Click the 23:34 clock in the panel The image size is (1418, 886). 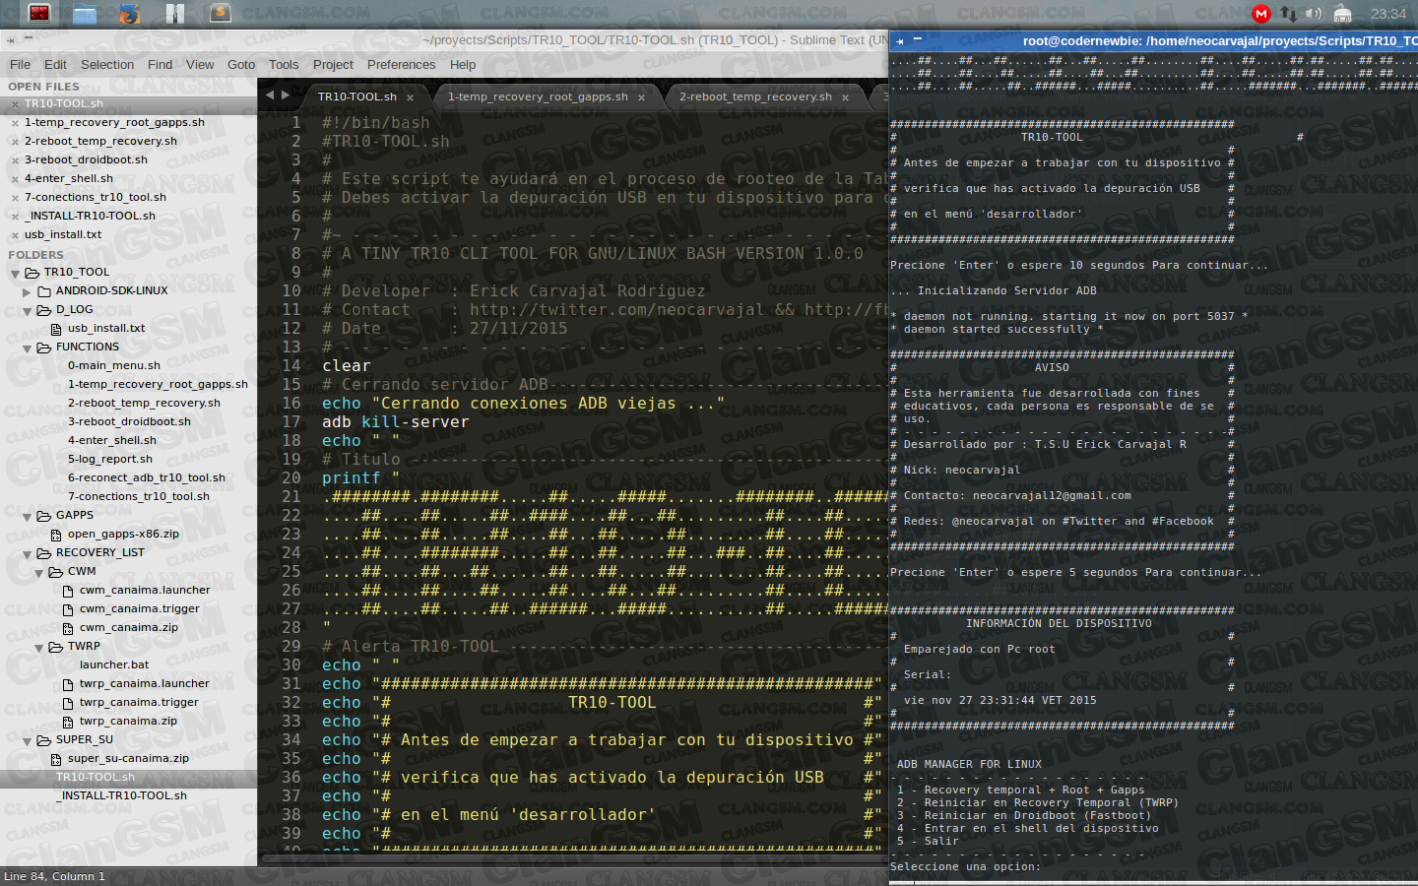(1388, 14)
